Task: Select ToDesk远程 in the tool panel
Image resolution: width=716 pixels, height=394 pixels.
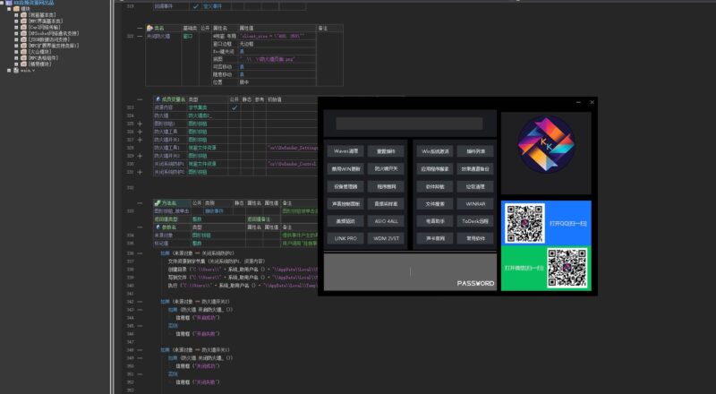Action: [475, 220]
